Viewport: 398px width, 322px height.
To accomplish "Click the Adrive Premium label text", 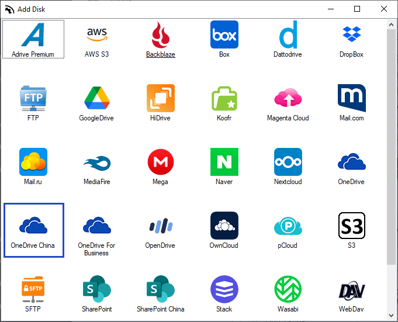I will tap(33, 54).
